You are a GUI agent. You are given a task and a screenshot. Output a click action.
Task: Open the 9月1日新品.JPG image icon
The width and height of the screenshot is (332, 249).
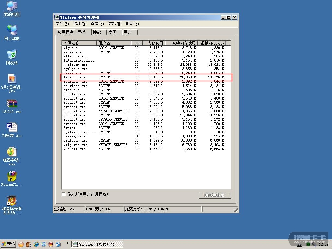pyautogui.click(x=12, y=79)
